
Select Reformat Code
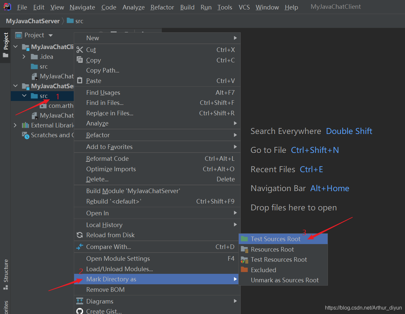tap(157, 158)
